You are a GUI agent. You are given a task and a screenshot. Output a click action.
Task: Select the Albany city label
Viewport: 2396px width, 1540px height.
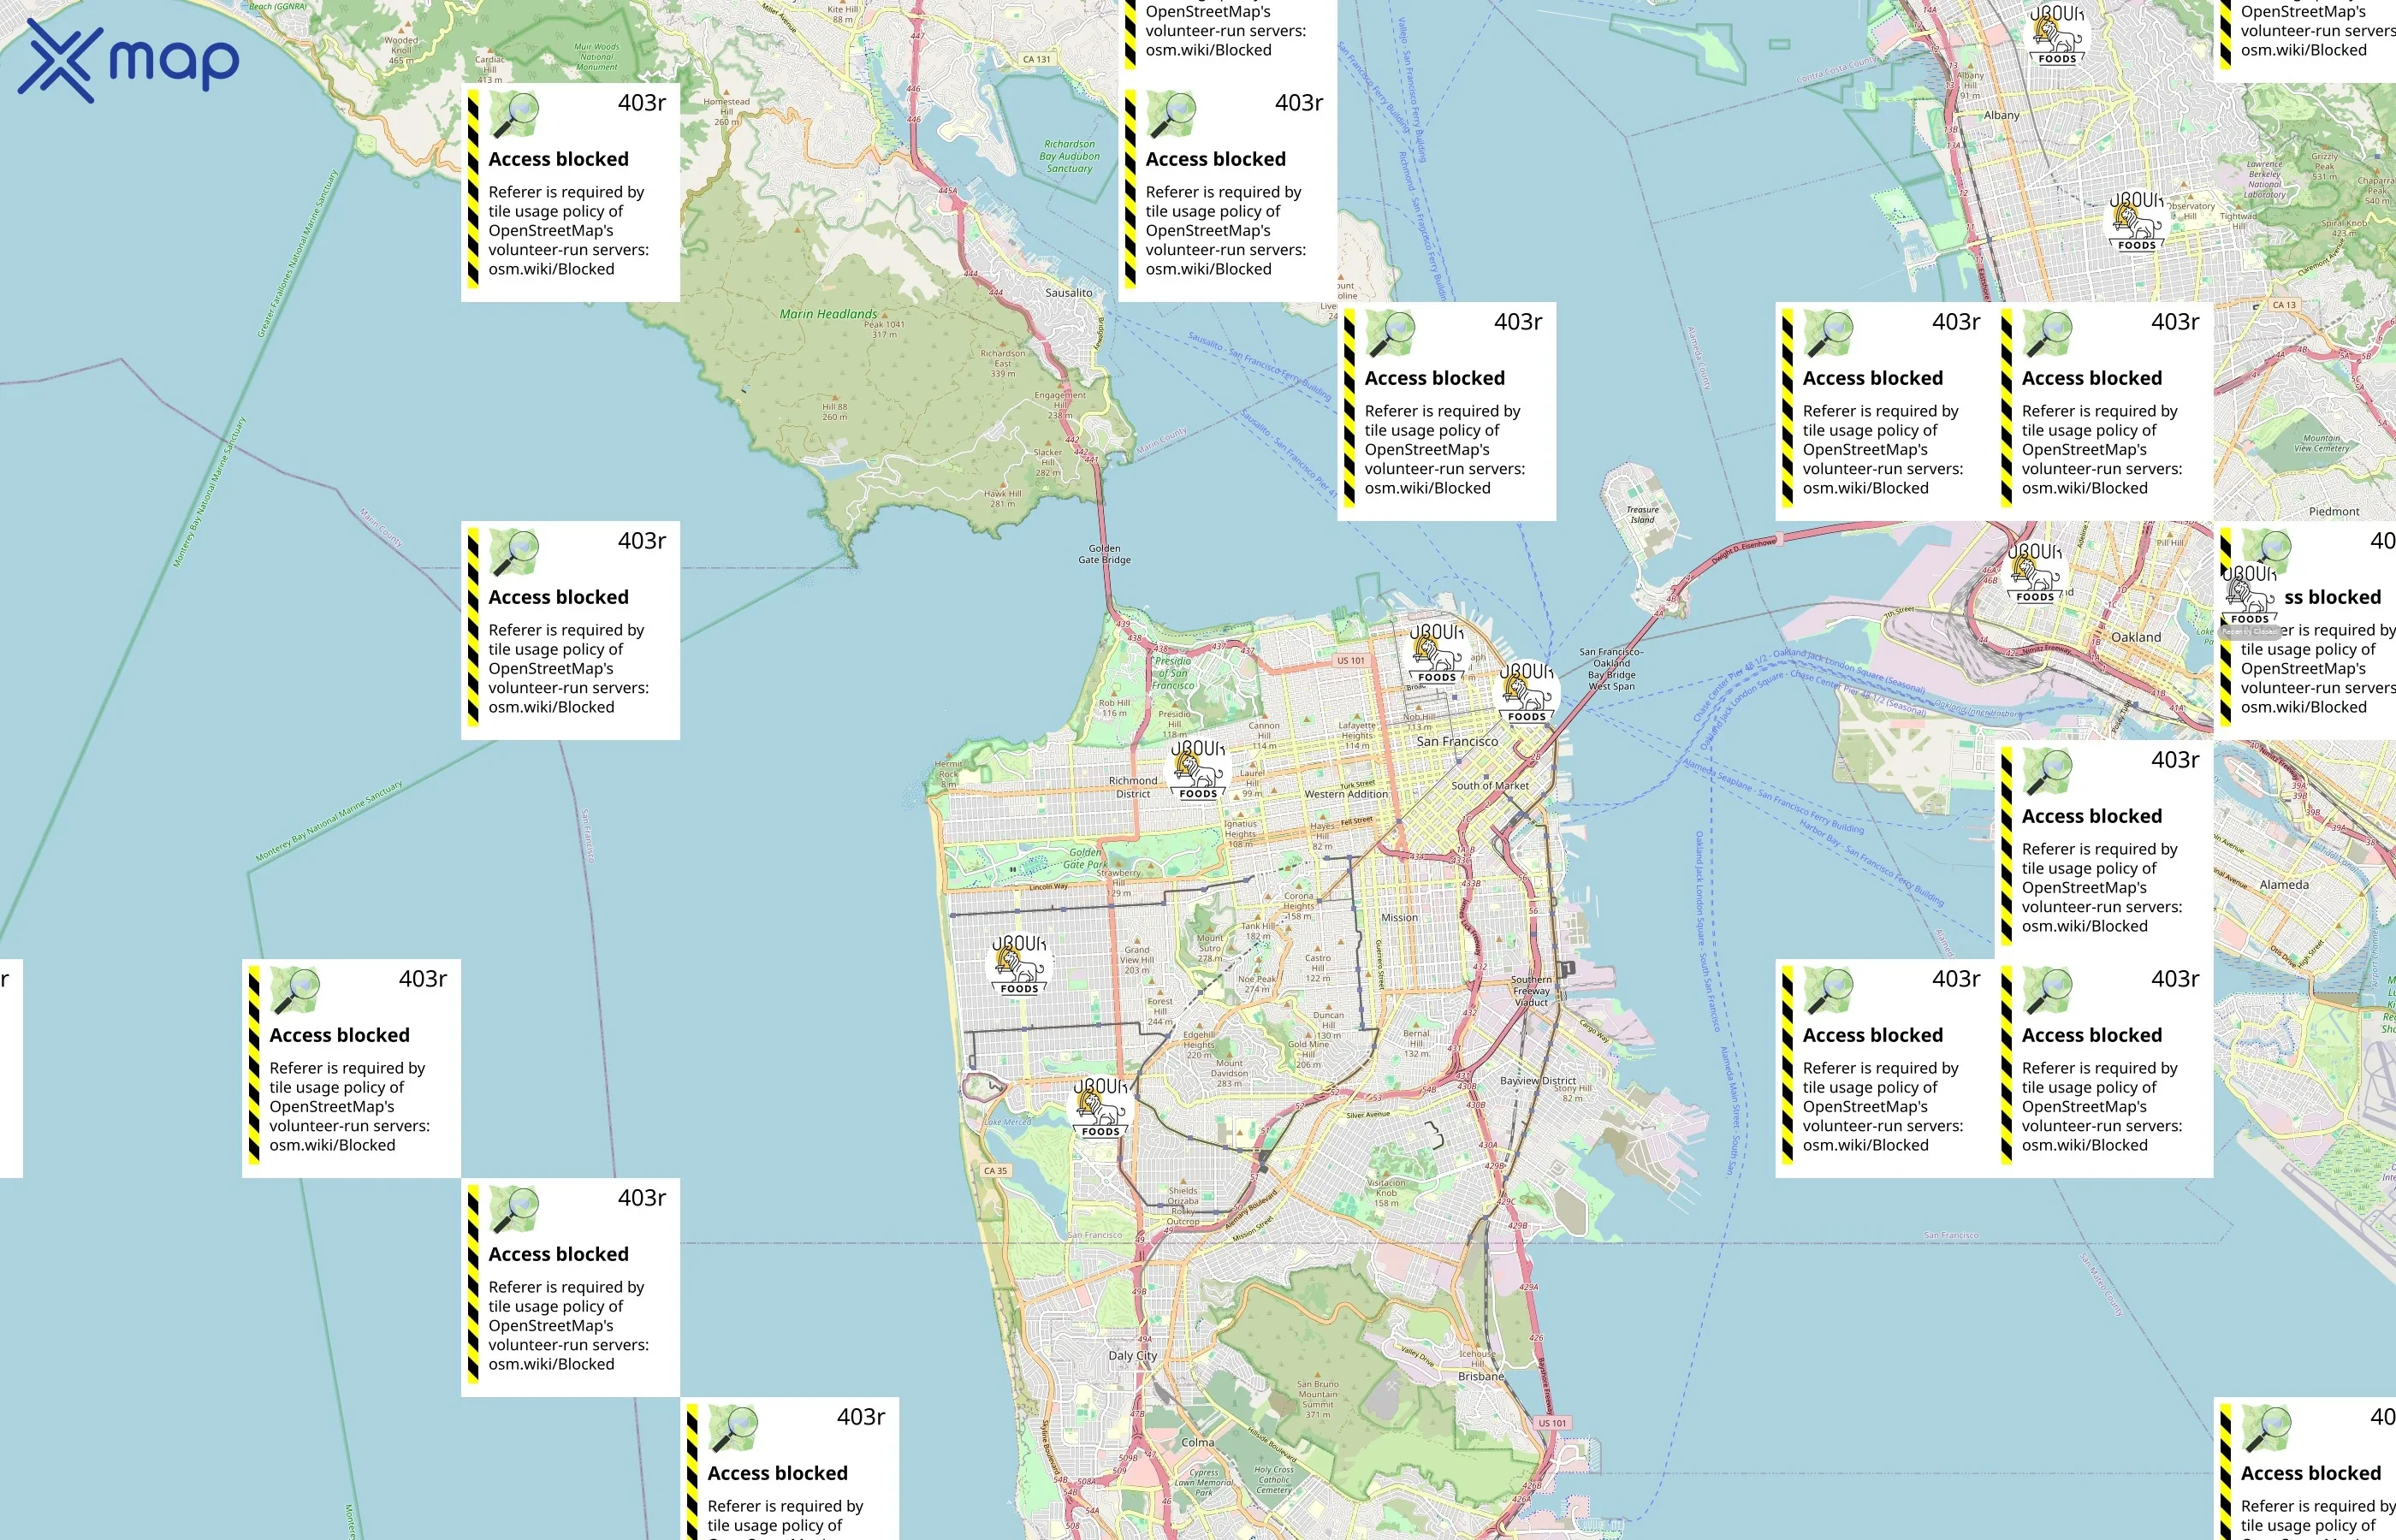[x=2002, y=115]
